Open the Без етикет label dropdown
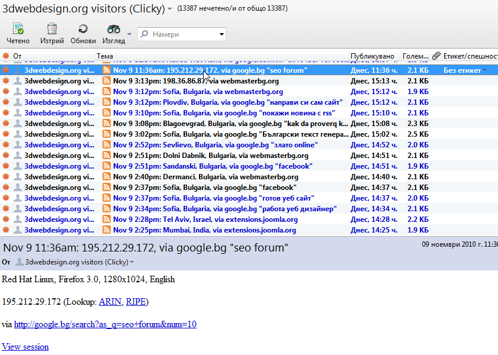Viewport: 498px width, 355px height. (484, 70)
